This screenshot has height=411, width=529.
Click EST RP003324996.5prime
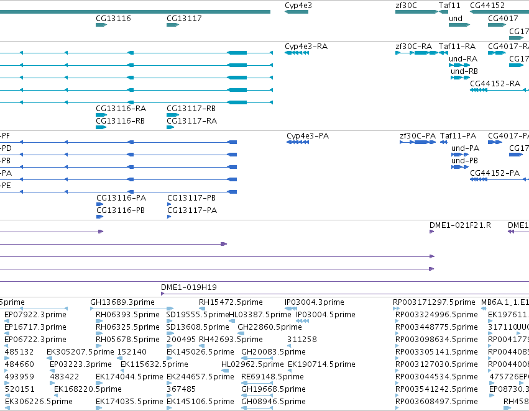click(x=436, y=315)
